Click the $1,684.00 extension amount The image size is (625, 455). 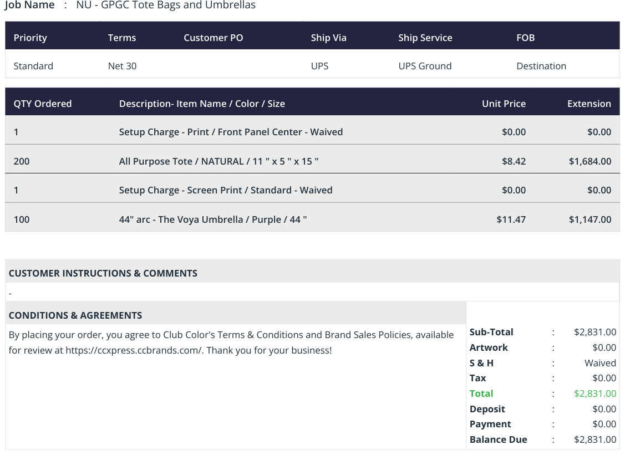(x=590, y=161)
